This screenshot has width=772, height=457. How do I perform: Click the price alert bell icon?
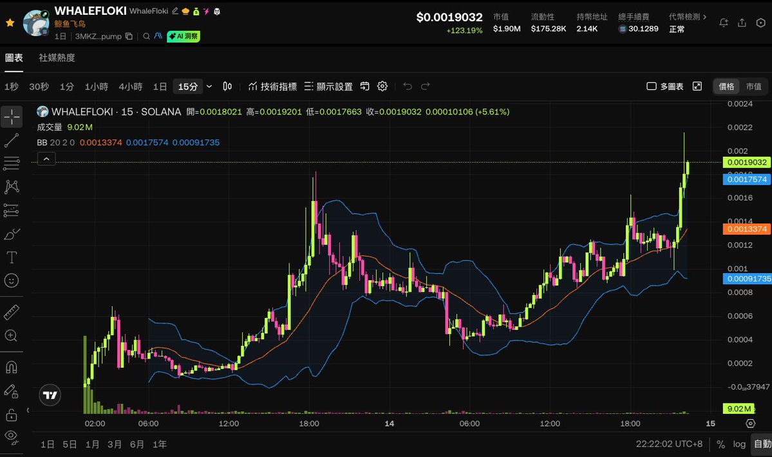723,22
